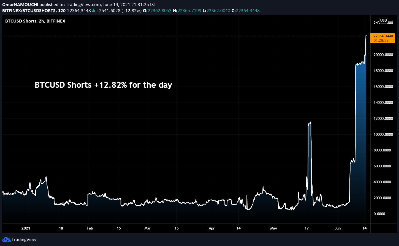Click the Mar label on the time axis

(x=148, y=228)
